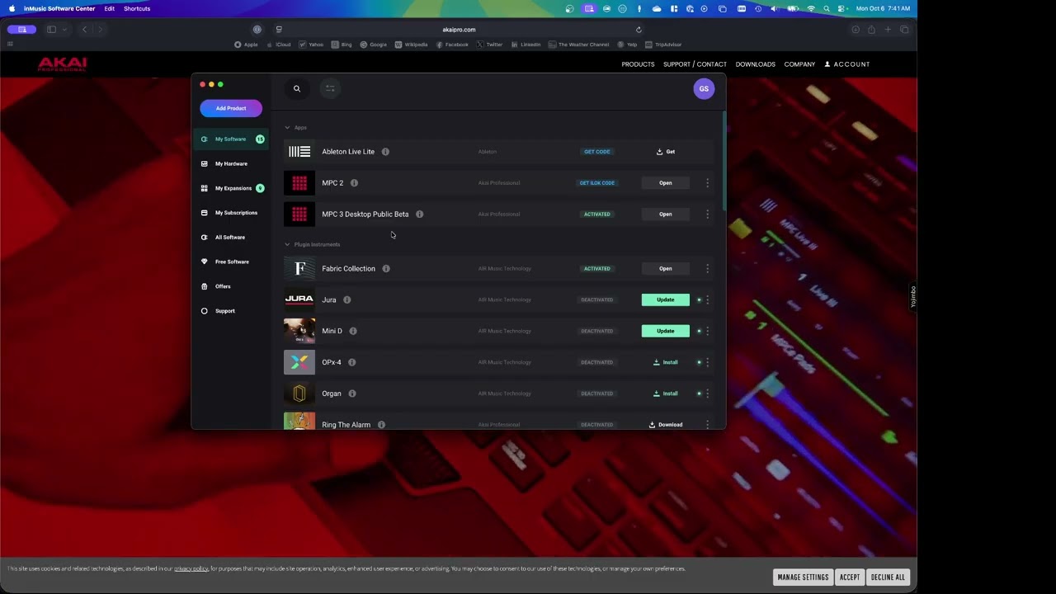Screen dimensions: 1056x594
Task: Open more options menu for OPx-4
Action: (707, 362)
